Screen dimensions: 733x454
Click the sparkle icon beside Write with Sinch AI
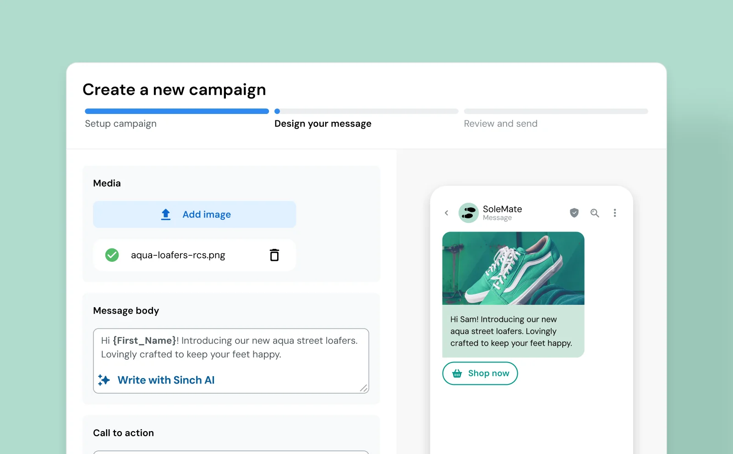[x=104, y=380]
